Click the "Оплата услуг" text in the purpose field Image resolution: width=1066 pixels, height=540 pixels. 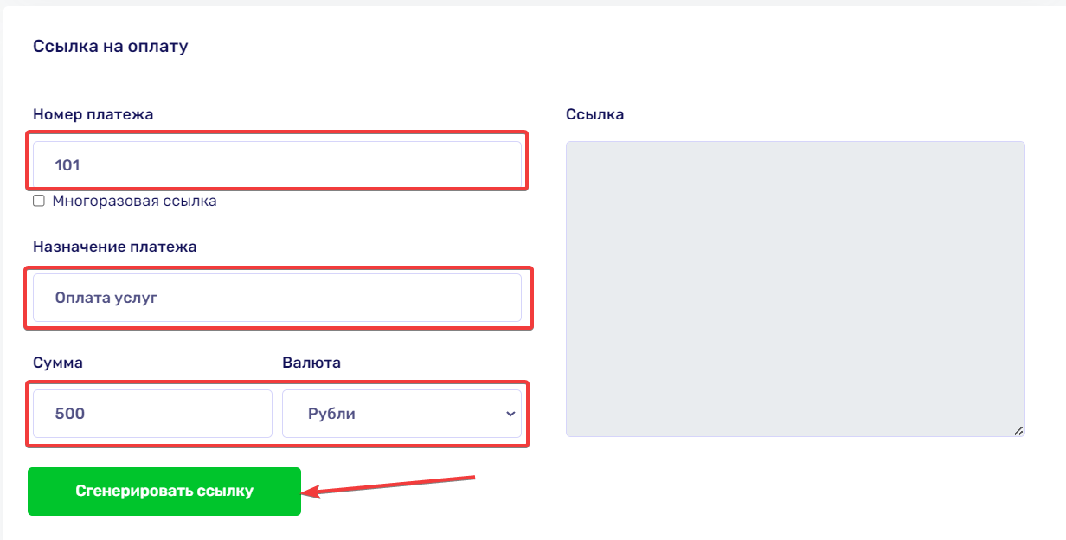click(106, 298)
